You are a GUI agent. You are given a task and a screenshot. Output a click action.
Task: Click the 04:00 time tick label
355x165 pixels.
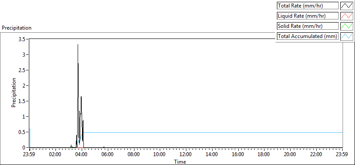(81, 155)
